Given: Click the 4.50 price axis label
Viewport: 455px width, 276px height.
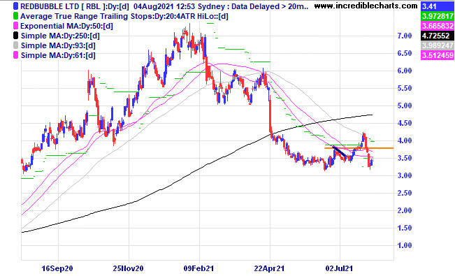Looking at the screenshot, I should pyautogui.click(x=405, y=123).
